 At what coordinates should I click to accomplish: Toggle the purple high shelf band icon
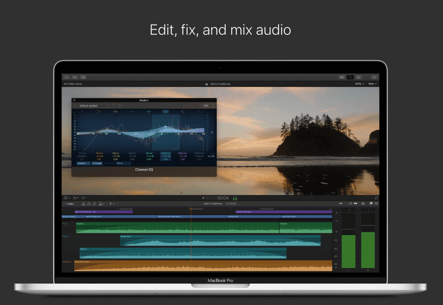click(182, 111)
